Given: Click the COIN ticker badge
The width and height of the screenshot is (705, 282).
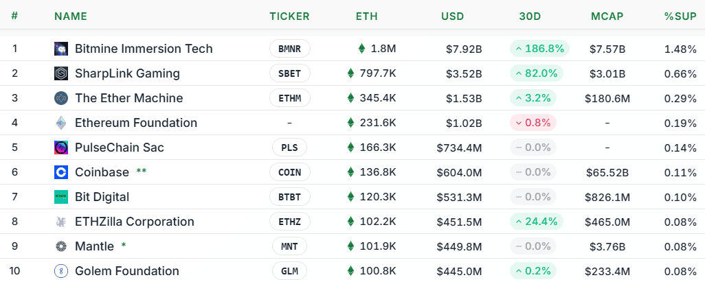Looking at the screenshot, I should [x=289, y=172].
